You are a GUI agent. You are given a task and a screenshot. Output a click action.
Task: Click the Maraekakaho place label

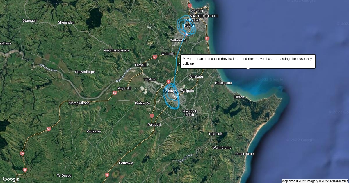79,103
